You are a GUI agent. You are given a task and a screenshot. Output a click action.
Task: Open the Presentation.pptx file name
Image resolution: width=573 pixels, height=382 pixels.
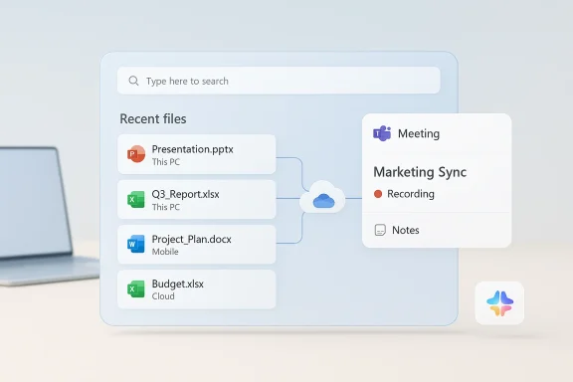coord(193,149)
